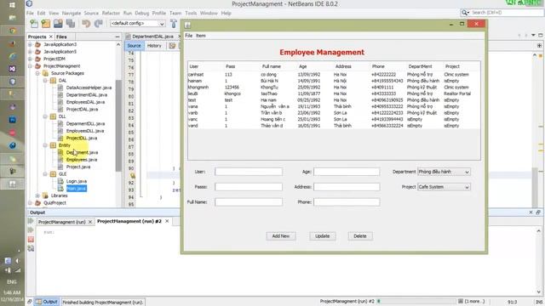Screen dimensions: 545x306
Task: Click the search magnifier icon in NetBeans
Action: (x=465, y=13)
